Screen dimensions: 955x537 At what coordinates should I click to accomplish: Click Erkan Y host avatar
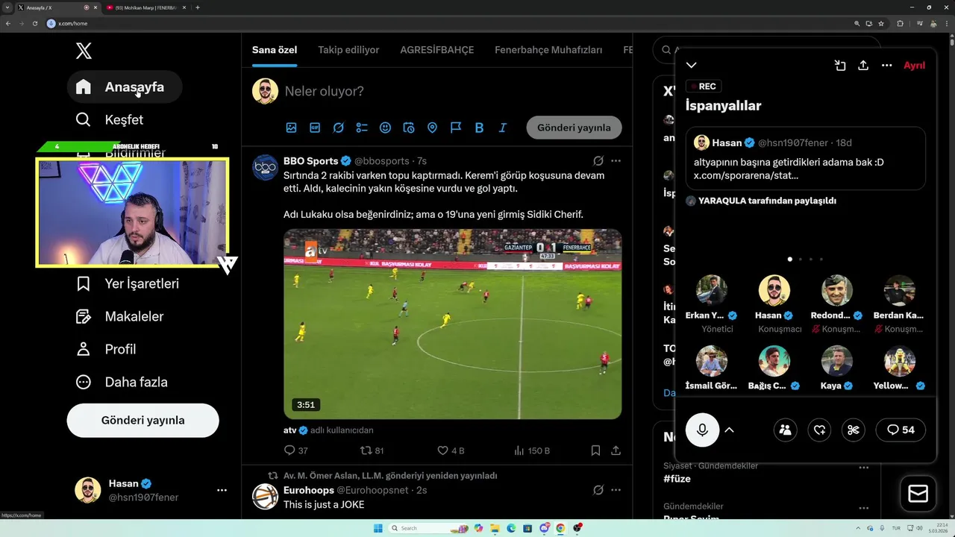711,290
